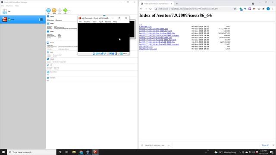Click CentOS-7-x86_64-Everything-2009.iso link

157,33
